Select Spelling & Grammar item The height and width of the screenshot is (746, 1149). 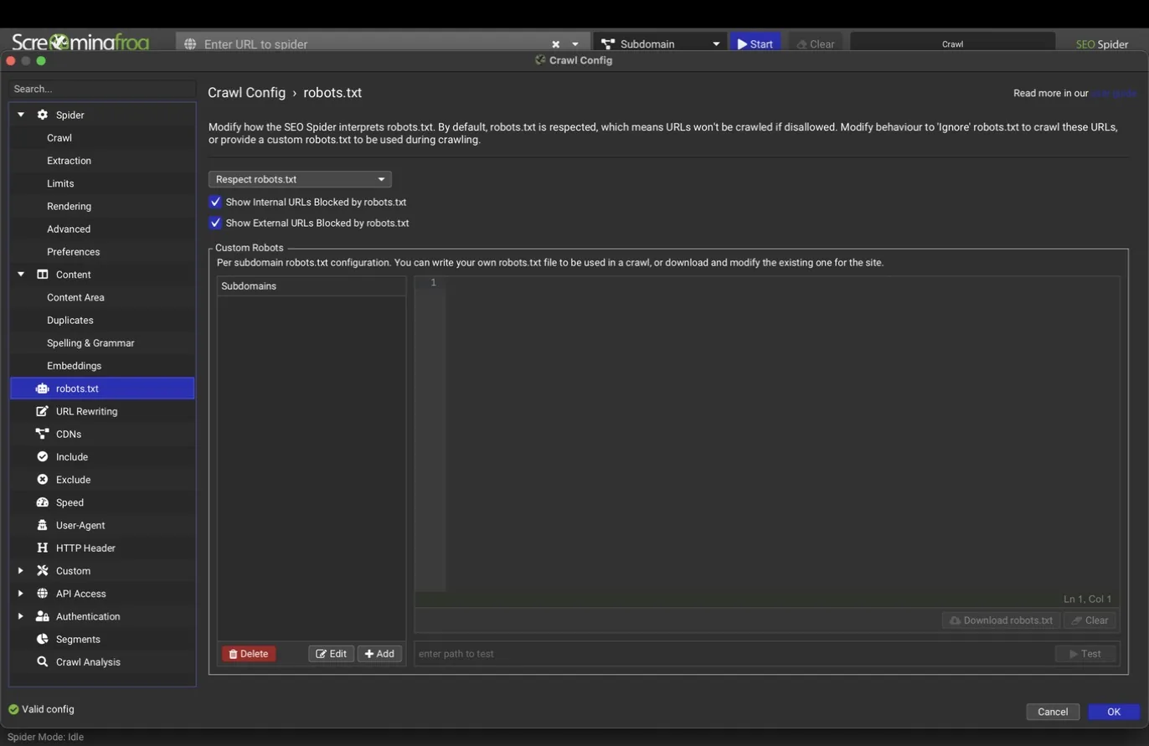point(90,343)
